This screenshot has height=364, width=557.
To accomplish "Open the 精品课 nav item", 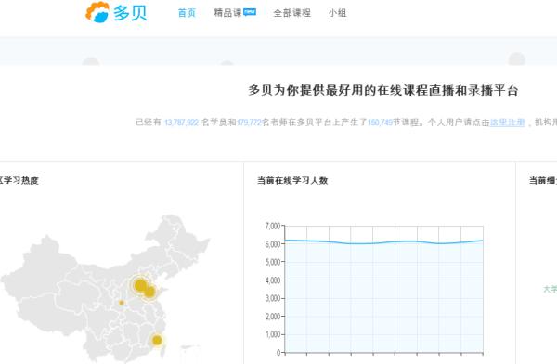I will click(x=227, y=13).
